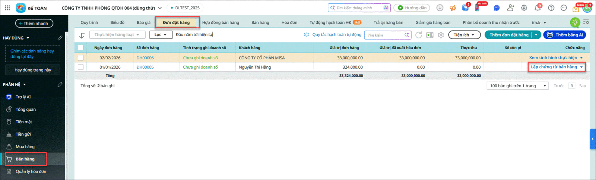Viewport: 596px width, 180px height.
Task: Tick the checkbox for order ĐH00006
Action: (x=80, y=58)
